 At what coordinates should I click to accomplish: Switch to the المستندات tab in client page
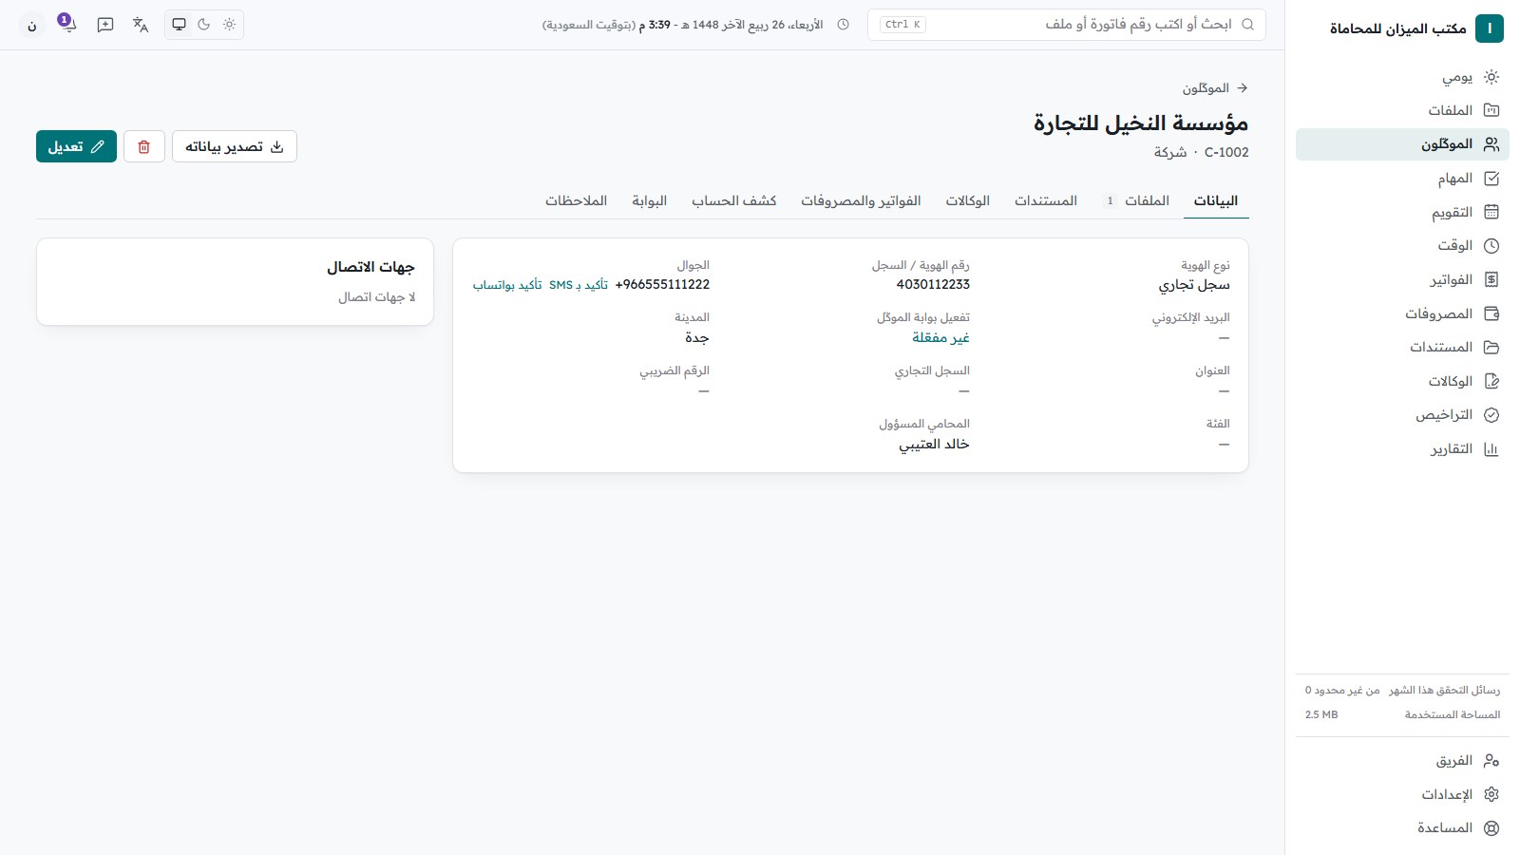click(1046, 200)
